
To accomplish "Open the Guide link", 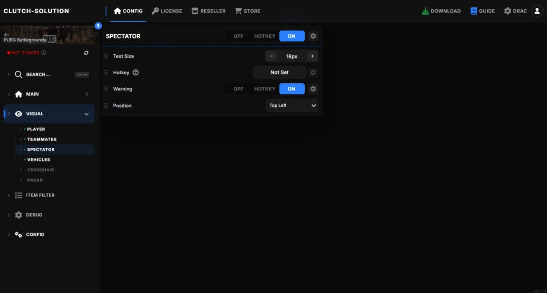I will click(482, 11).
